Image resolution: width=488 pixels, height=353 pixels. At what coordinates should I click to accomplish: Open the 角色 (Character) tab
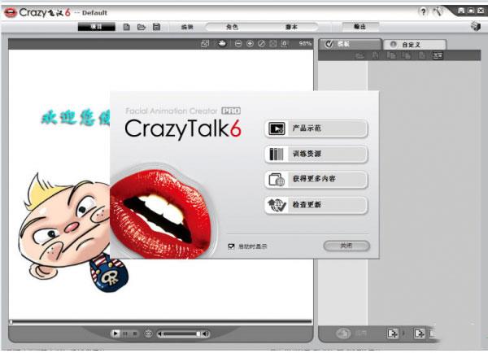coord(232,27)
